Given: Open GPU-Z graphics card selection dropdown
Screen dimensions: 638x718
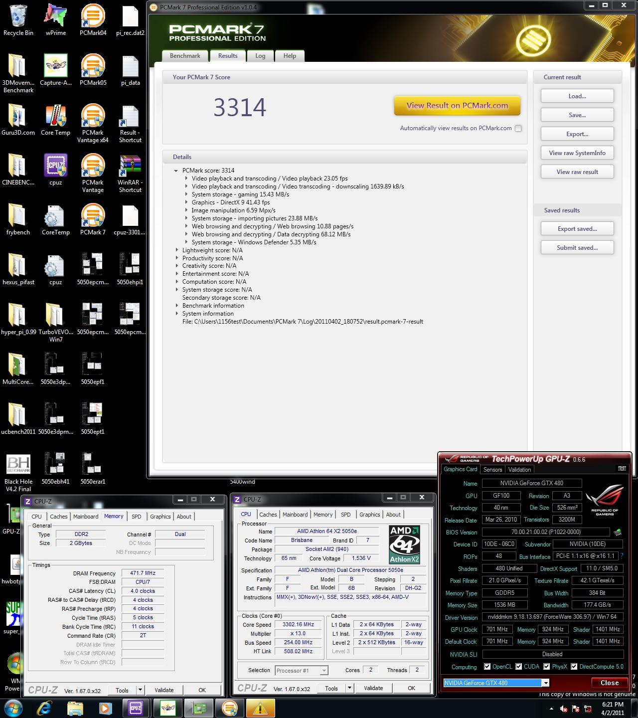Looking at the screenshot, I should 546,683.
